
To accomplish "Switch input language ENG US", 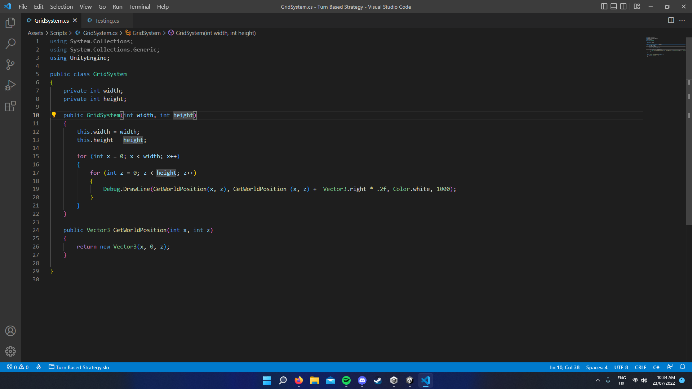I will [621, 380].
